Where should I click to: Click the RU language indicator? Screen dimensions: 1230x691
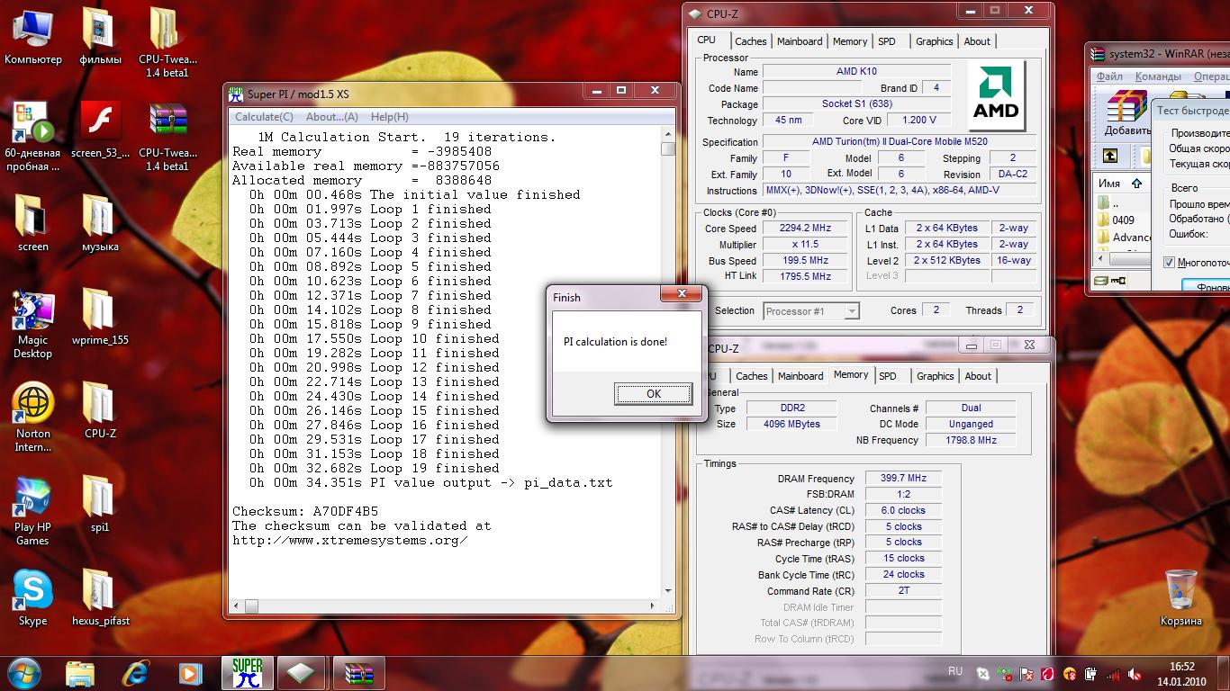click(x=955, y=671)
